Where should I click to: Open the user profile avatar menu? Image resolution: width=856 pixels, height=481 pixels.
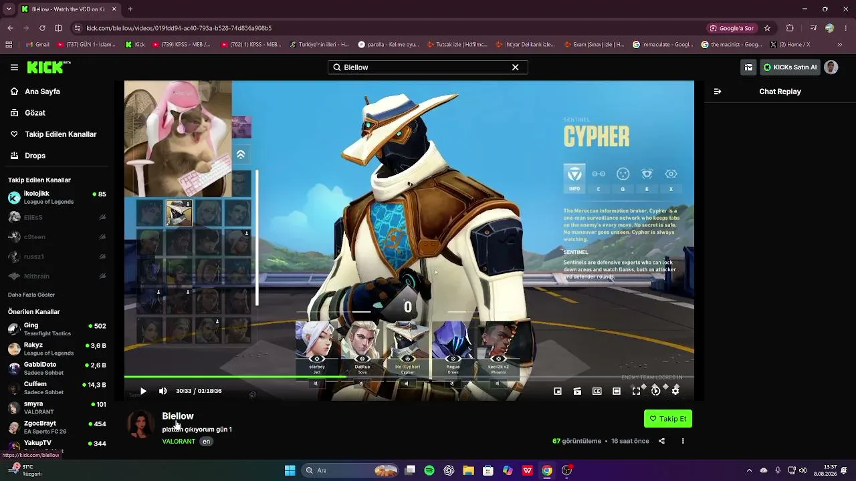[831, 67]
